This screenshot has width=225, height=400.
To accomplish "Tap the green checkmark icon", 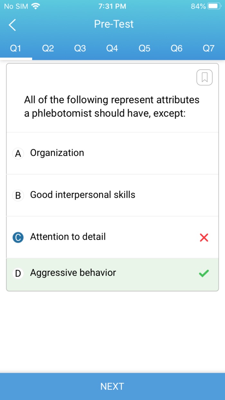I will pos(204,273).
